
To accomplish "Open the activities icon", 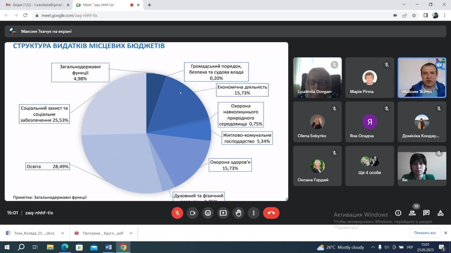I will (440, 213).
